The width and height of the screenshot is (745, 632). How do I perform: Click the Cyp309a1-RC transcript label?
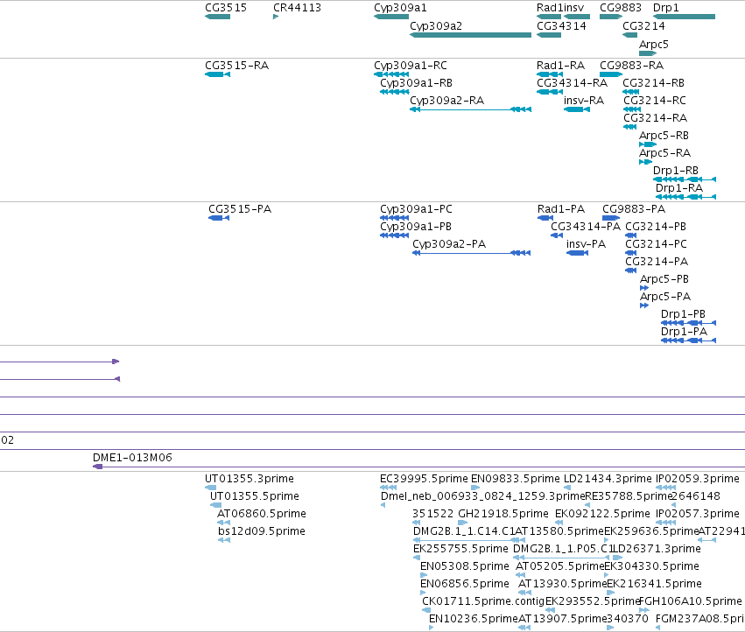[410, 65]
